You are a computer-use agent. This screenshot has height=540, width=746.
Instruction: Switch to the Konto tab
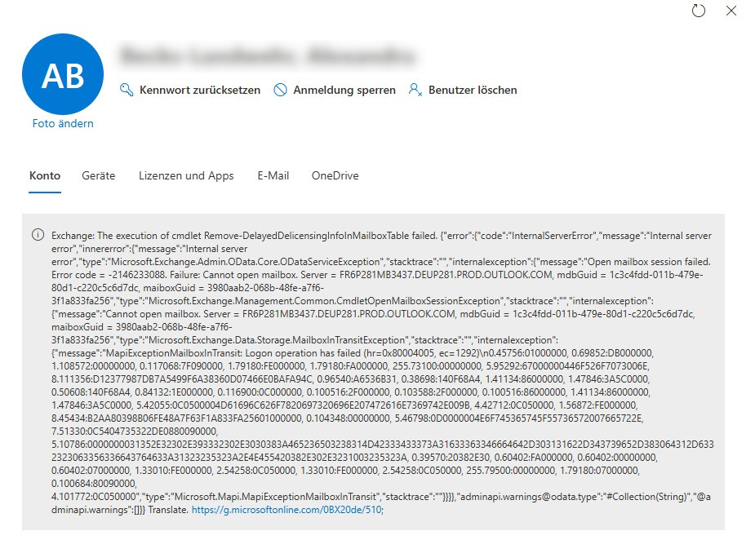[x=45, y=175]
